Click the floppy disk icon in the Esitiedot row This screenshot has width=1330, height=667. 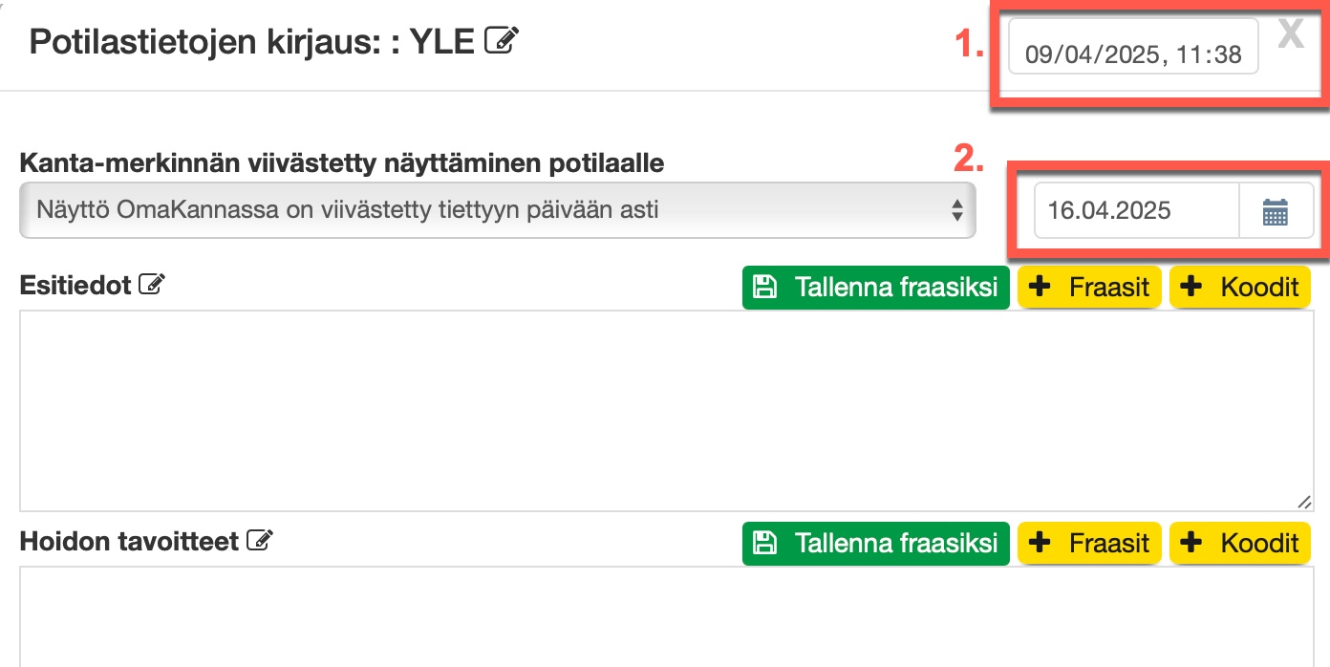pos(764,287)
